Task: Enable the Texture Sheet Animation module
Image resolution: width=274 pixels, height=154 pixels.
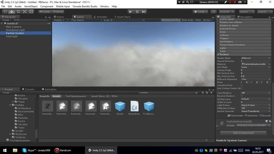Action: 218,45
